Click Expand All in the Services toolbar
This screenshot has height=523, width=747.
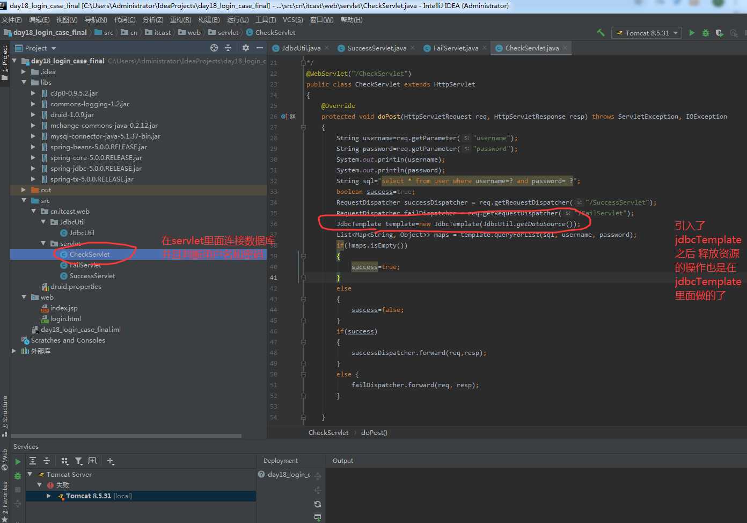point(33,461)
